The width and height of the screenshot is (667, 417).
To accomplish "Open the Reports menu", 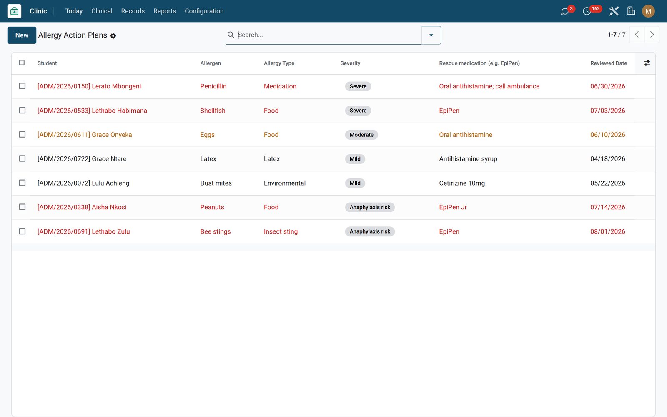I will coord(165,11).
